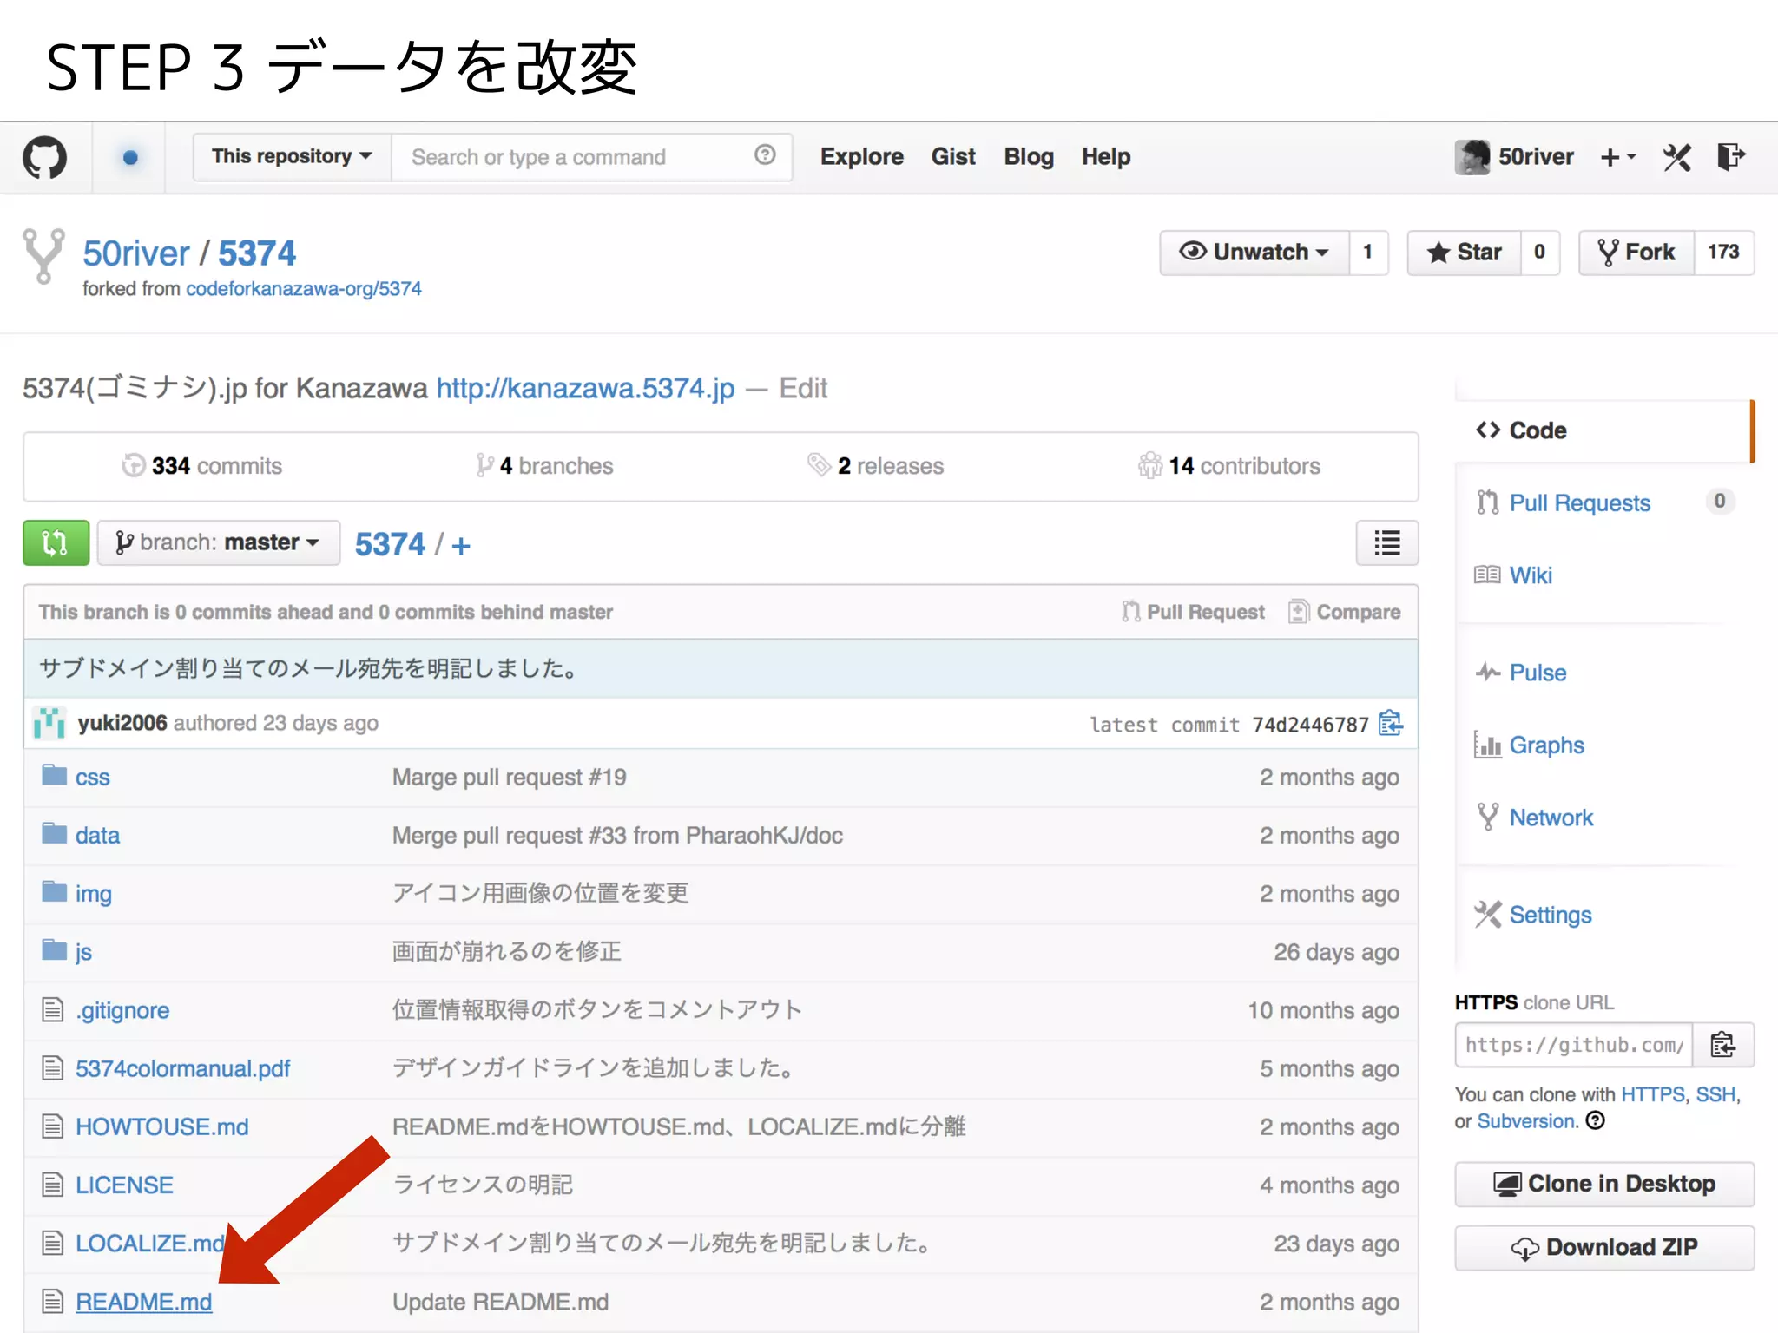Open the GitHub octocat logo home

[44, 157]
